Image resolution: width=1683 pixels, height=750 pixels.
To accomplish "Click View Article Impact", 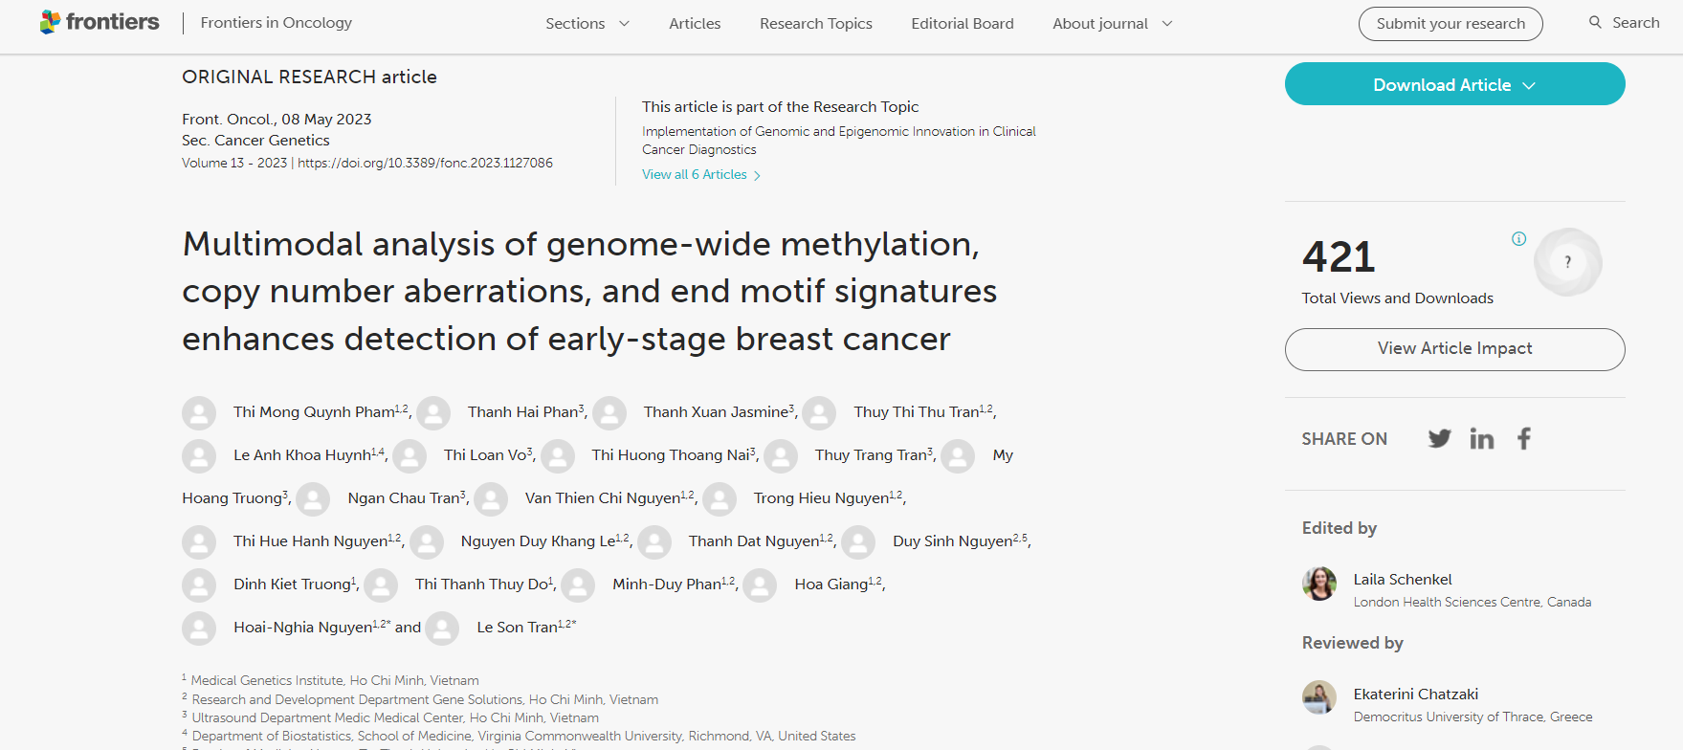I will [x=1453, y=349].
